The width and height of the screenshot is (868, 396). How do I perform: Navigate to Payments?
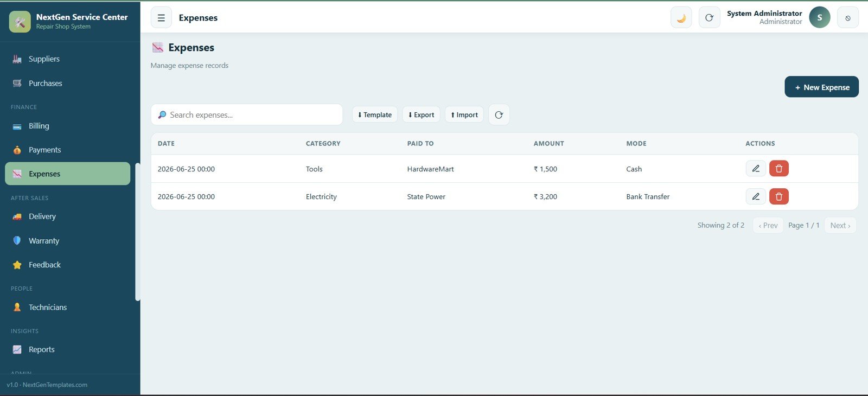(67, 150)
